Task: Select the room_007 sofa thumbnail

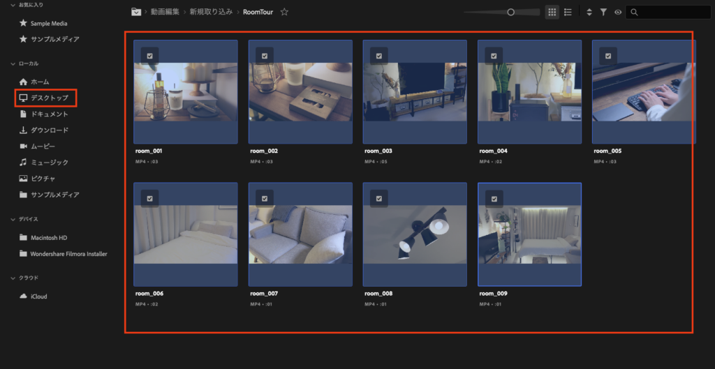Action: [x=300, y=234]
